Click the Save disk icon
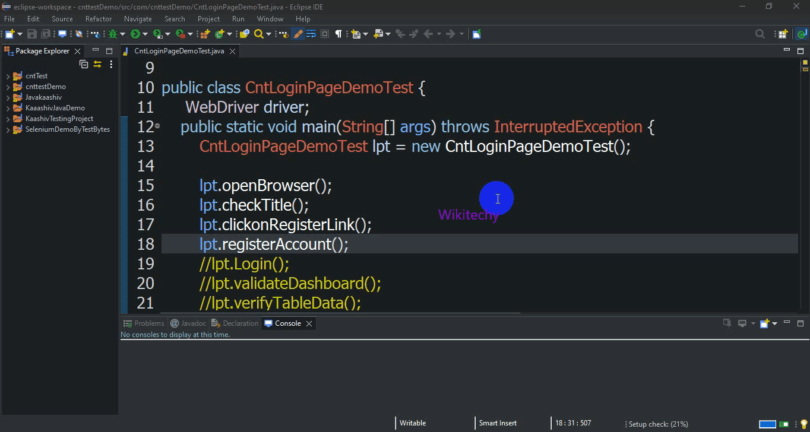 (32, 34)
